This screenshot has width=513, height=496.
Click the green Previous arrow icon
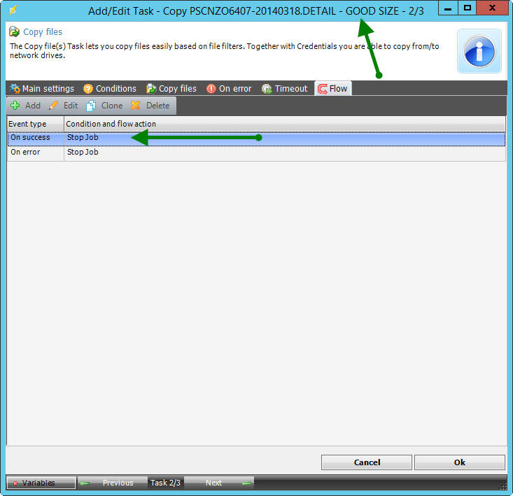pos(85,483)
